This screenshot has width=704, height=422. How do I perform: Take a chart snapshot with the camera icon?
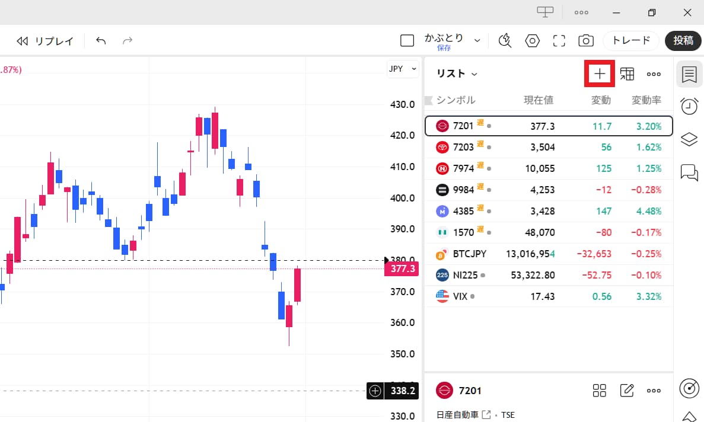[x=585, y=41]
